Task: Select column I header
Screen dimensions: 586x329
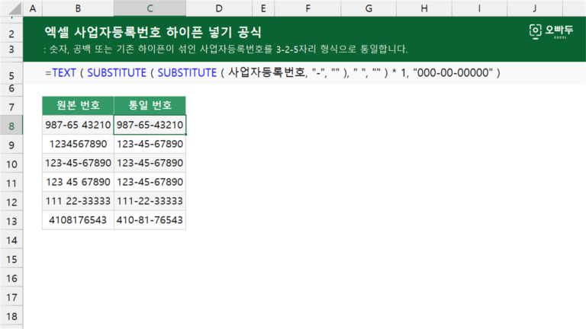Action: coord(479,8)
